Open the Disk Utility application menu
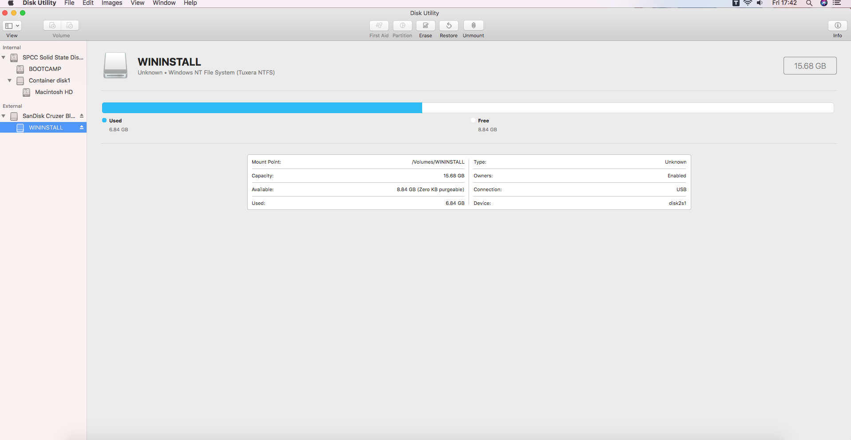 click(x=40, y=3)
